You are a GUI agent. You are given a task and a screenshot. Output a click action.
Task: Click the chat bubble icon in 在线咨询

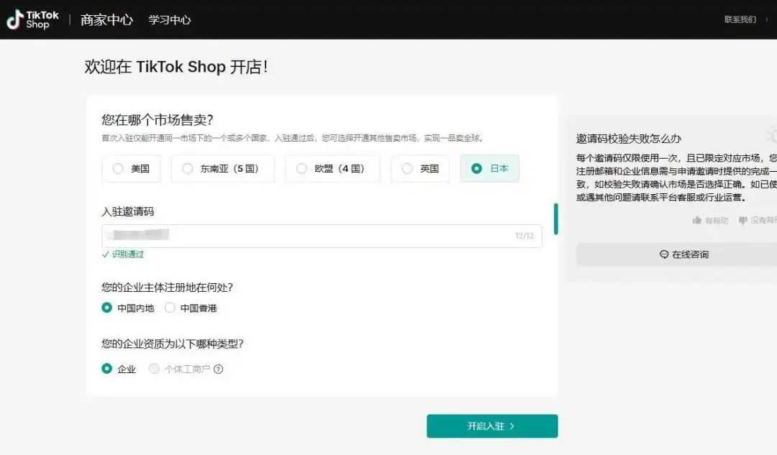663,254
